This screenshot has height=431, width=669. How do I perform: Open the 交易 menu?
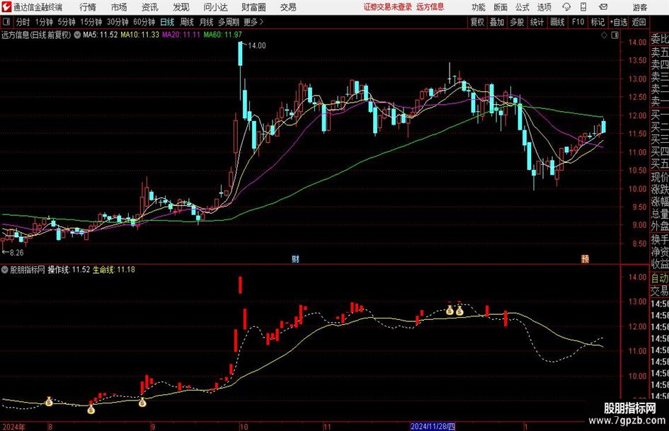(x=288, y=7)
